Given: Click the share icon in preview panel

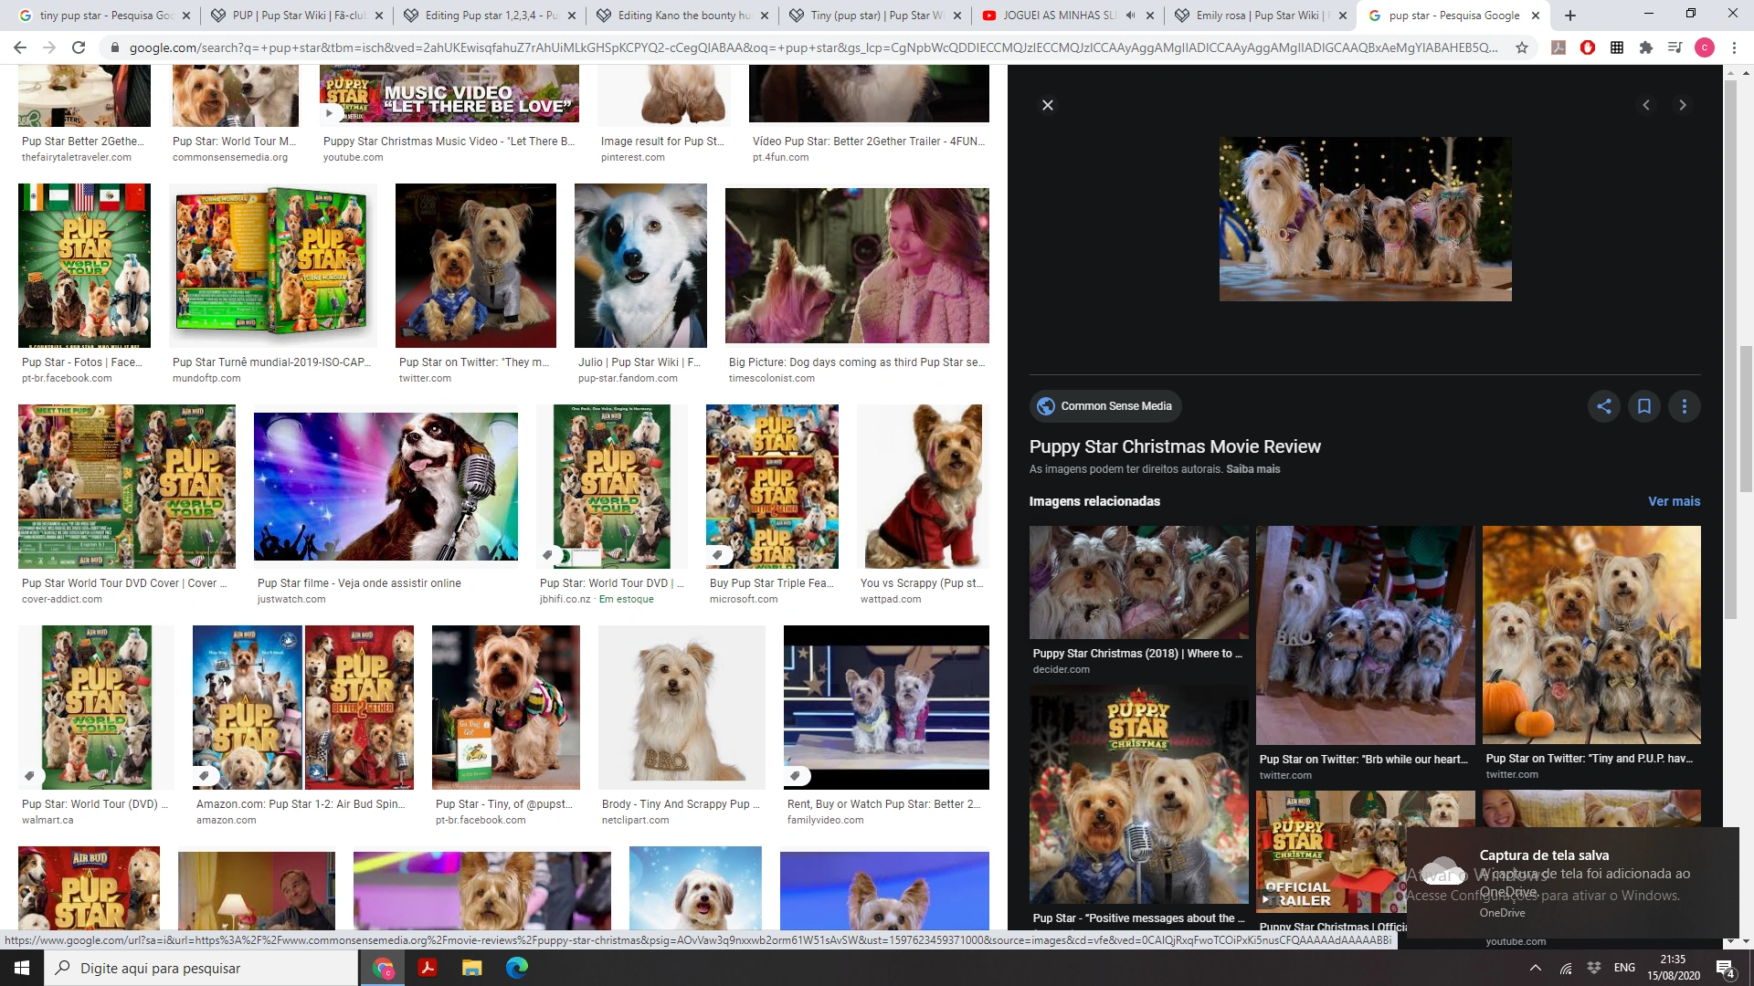Looking at the screenshot, I should pyautogui.click(x=1604, y=406).
